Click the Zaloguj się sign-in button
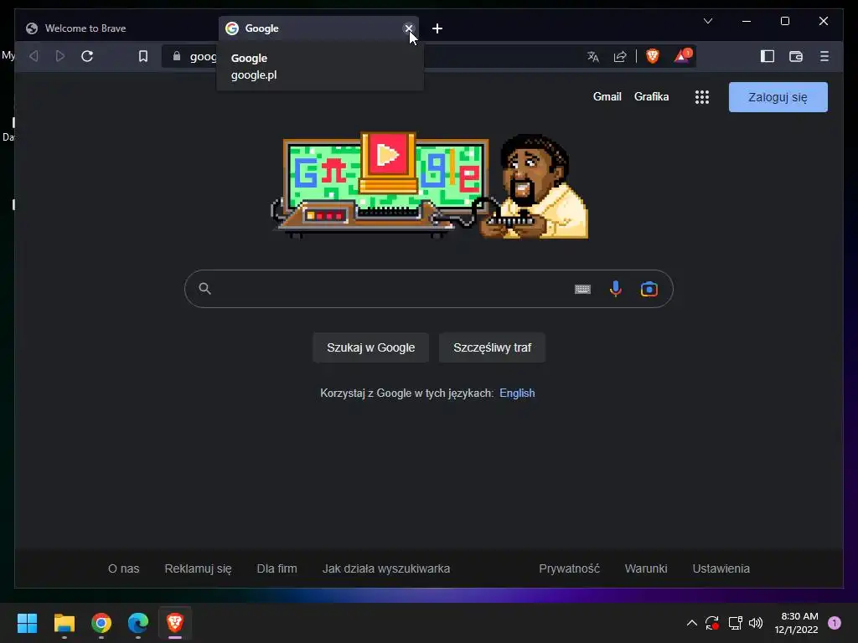The width and height of the screenshot is (858, 643). click(778, 97)
